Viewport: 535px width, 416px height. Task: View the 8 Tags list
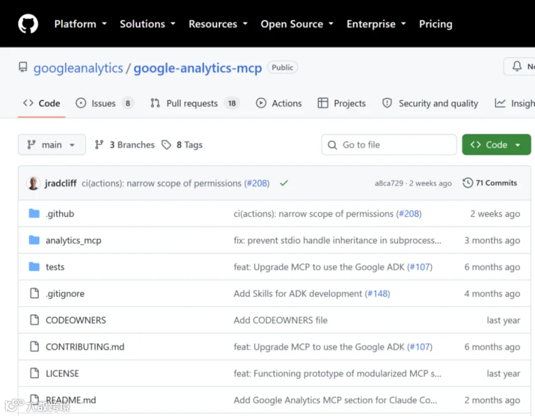[x=182, y=145]
